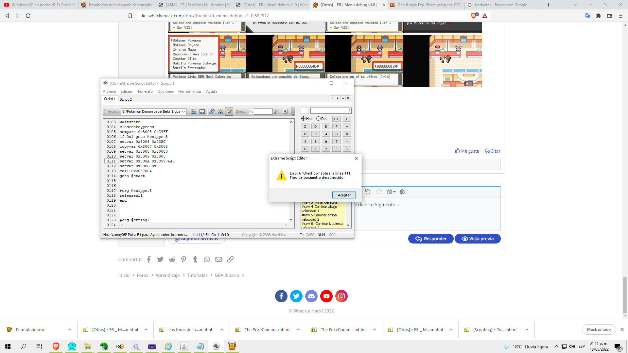The image size is (628, 353).
Task: Click the WhatsApp share icon
Action: 207,259
